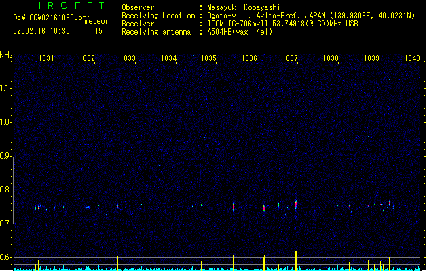Click the strong meteor echo under 1037
Screen dimensions: 427x271
pyautogui.click(x=296, y=205)
